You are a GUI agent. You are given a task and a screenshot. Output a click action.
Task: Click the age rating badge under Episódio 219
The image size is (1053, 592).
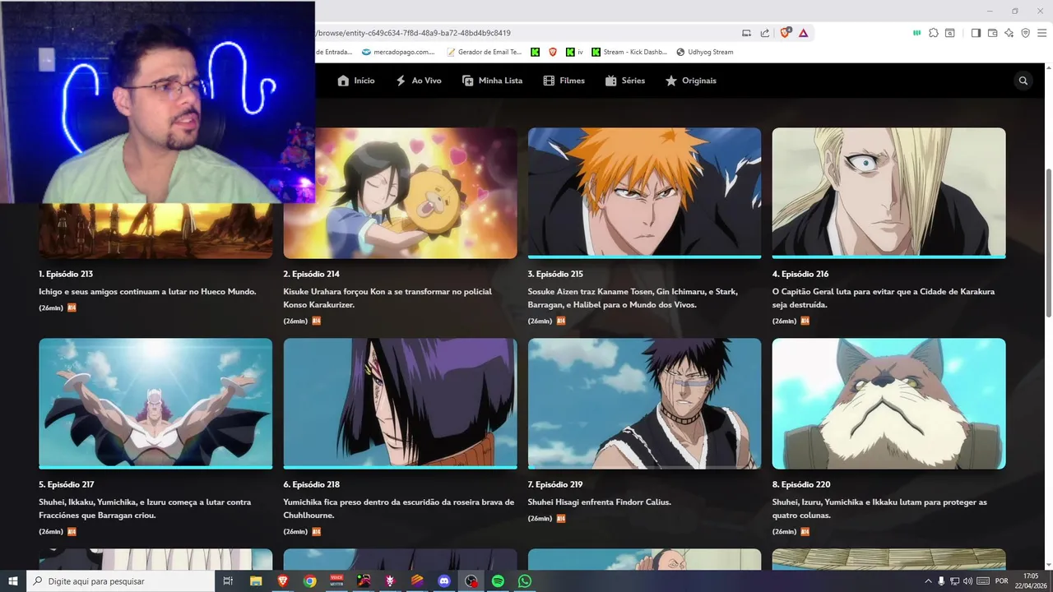click(x=561, y=519)
